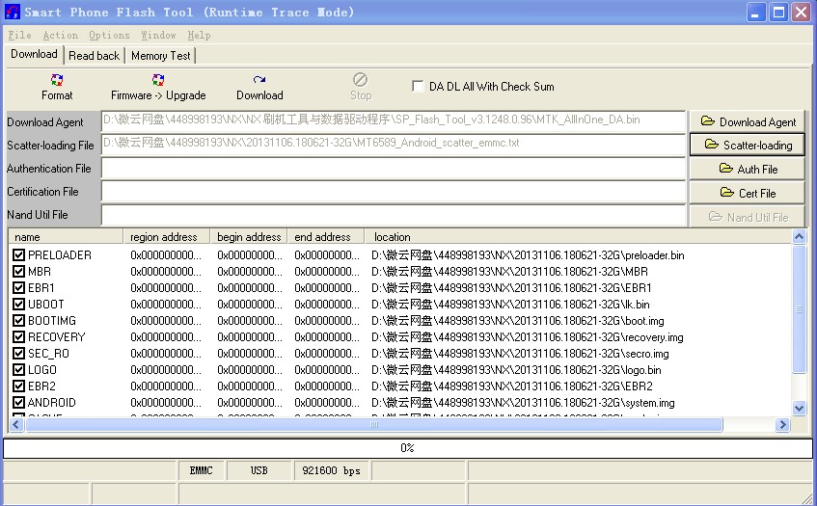The width and height of the screenshot is (817, 506).
Task: Uncheck the EBR2 partition checkbox
Action: coord(18,386)
